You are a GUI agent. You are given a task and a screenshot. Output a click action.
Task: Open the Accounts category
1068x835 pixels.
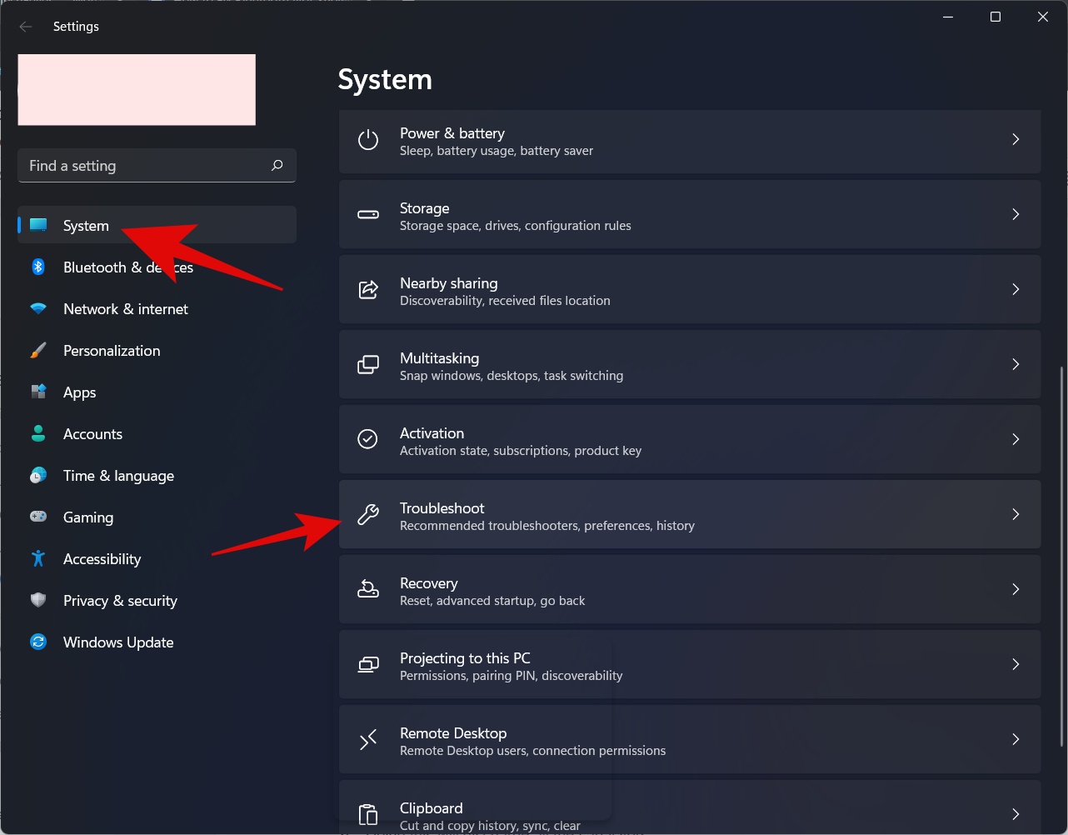[x=157, y=433]
